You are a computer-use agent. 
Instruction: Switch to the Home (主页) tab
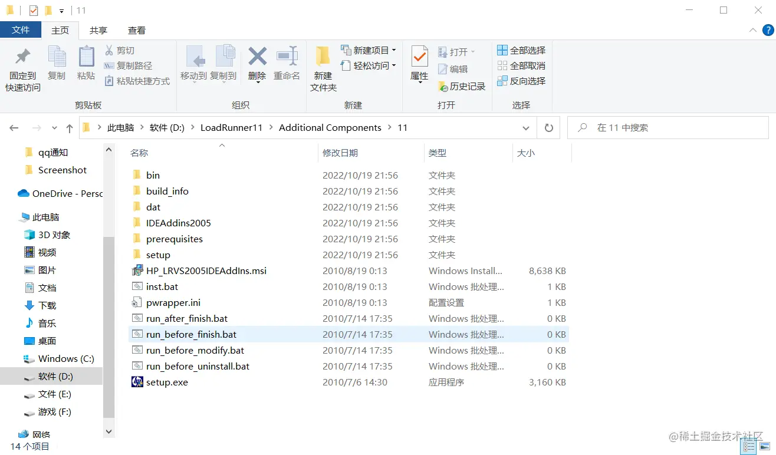click(x=60, y=30)
